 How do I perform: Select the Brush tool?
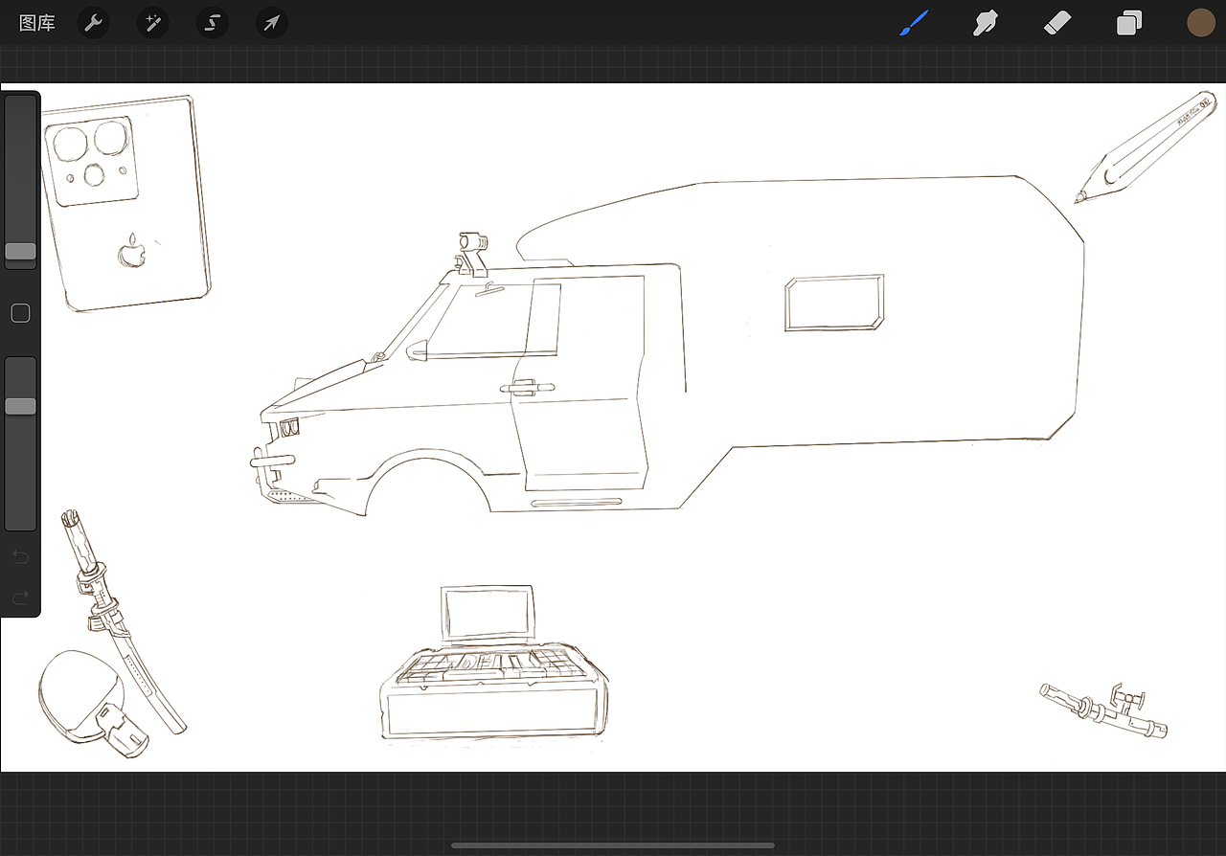pos(914,23)
